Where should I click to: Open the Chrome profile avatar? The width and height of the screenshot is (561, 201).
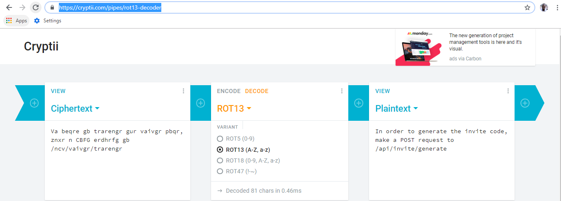[544, 7]
